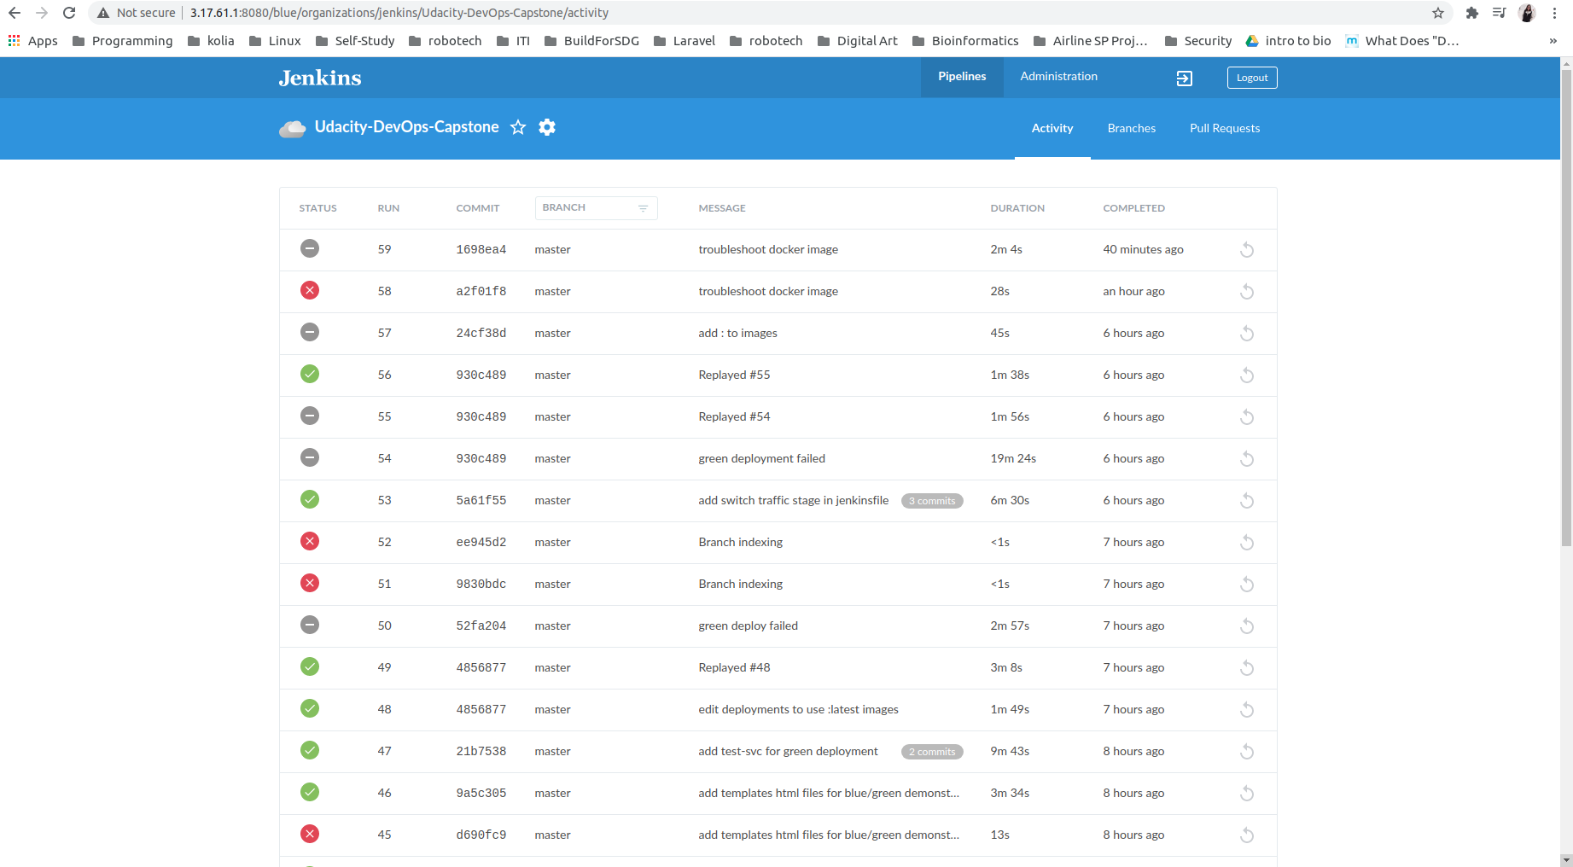
Task: Click the rerun icon for run 58
Action: tap(1247, 292)
